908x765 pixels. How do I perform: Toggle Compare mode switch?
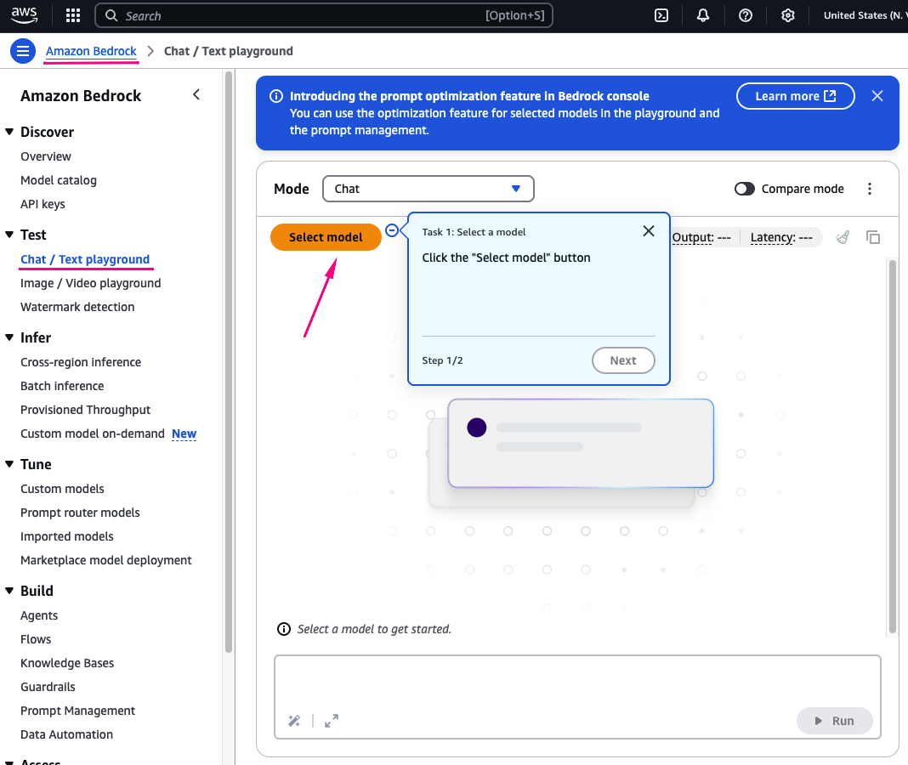point(745,189)
